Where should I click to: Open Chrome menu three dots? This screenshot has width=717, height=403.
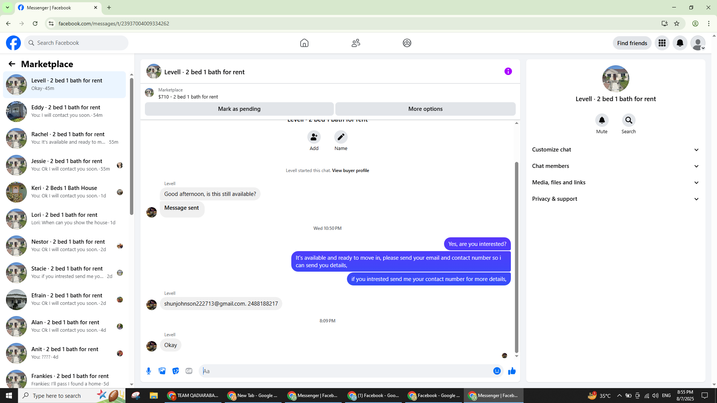pos(709,24)
